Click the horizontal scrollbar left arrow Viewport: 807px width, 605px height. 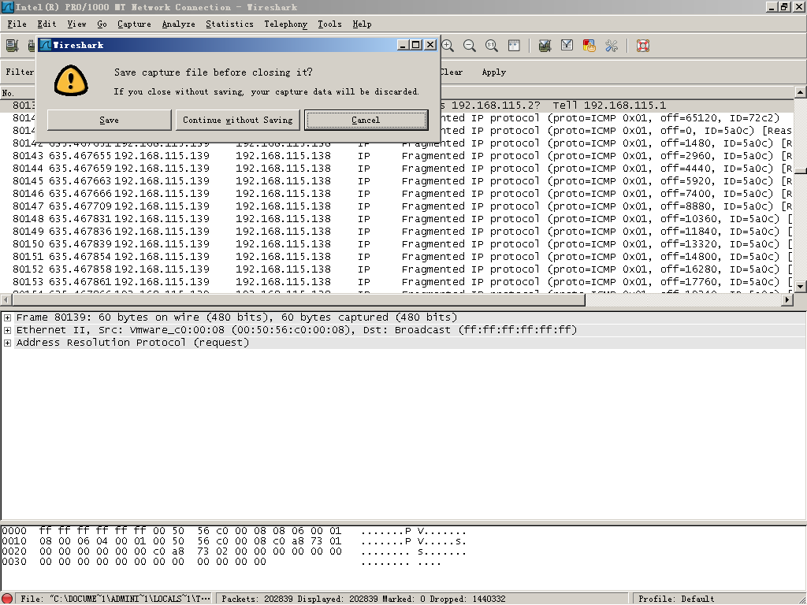tap(6, 299)
